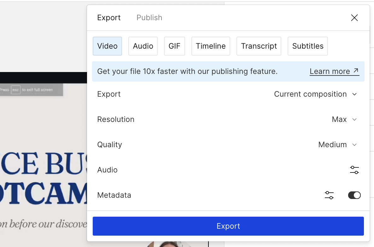Choose Subtitles export format
This screenshot has height=247, width=374.
click(x=307, y=46)
